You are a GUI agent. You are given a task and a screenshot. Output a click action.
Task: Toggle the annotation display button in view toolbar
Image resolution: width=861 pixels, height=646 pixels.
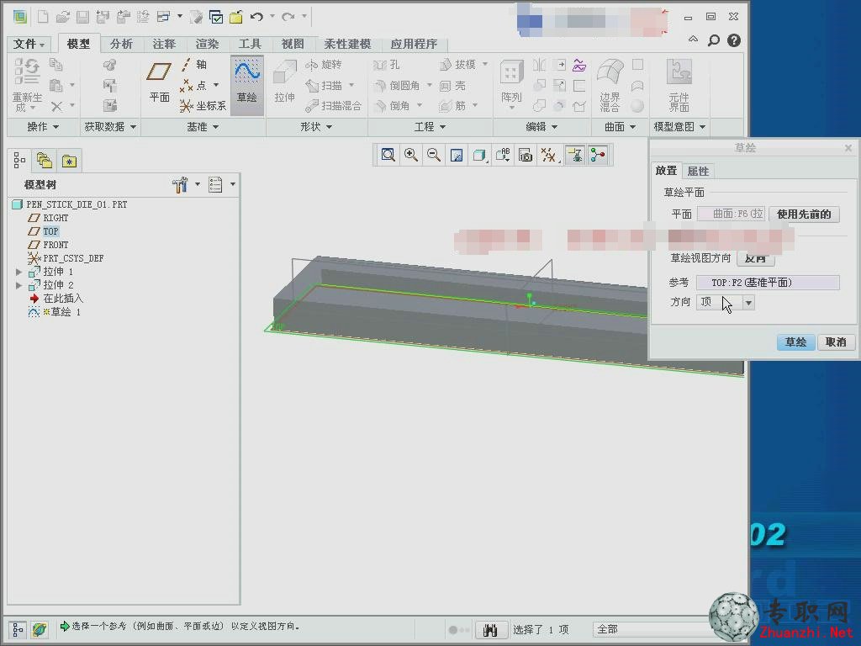[x=575, y=155]
